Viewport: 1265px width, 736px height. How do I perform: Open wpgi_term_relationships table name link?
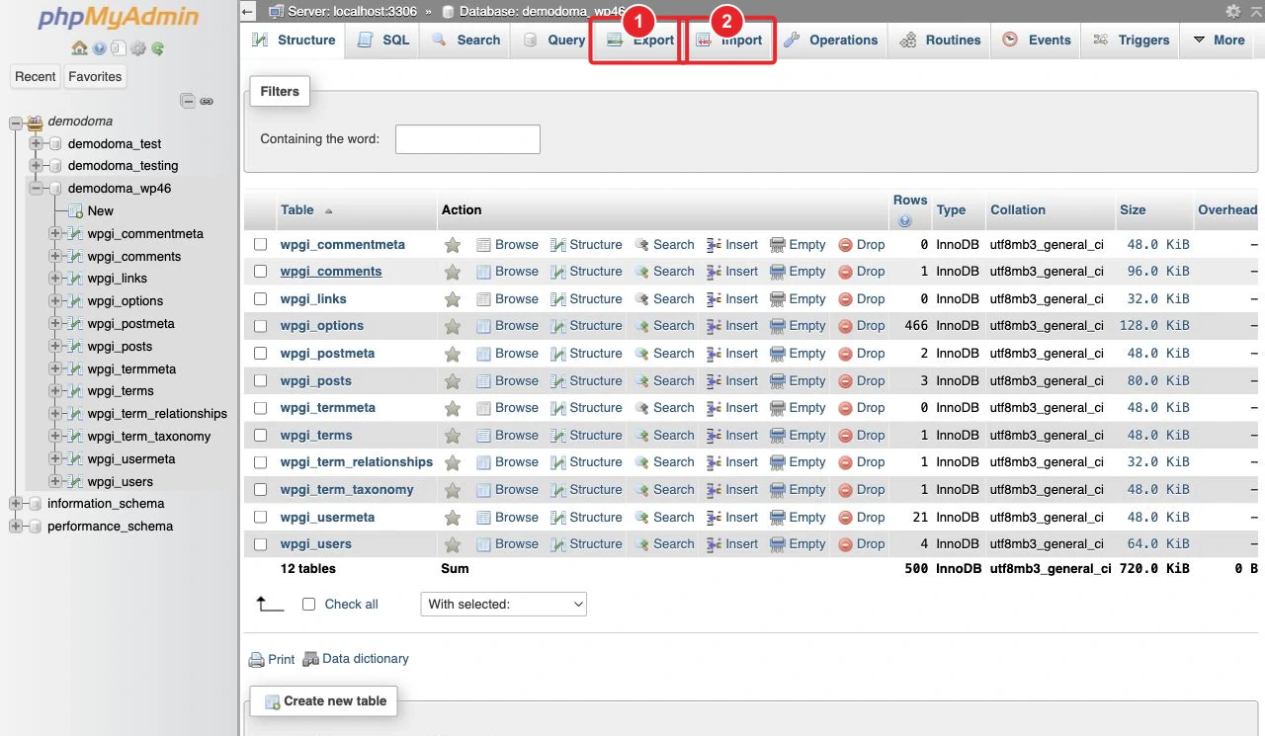click(x=357, y=462)
